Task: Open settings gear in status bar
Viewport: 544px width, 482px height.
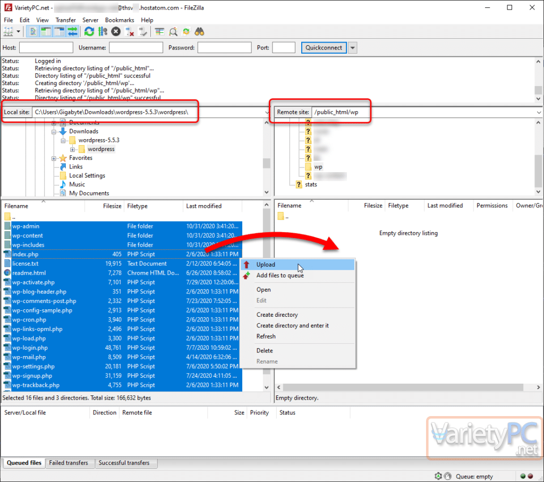Action: [438, 476]
